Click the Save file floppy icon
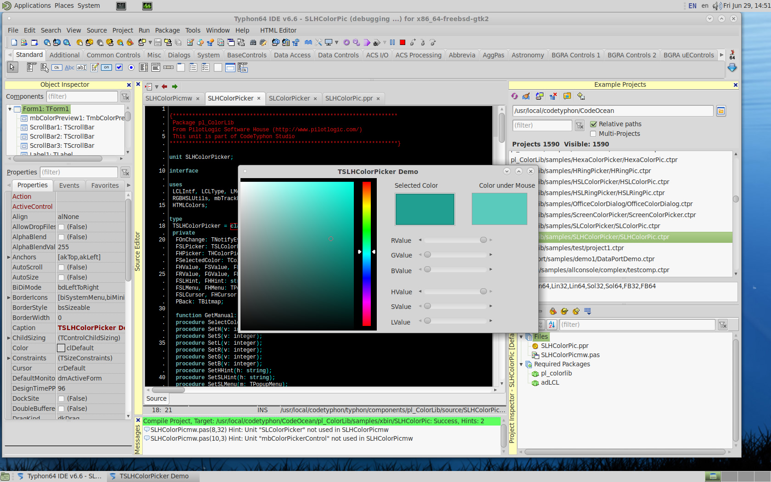This screenshot has width=771, height=482. (x=158, y=42)
